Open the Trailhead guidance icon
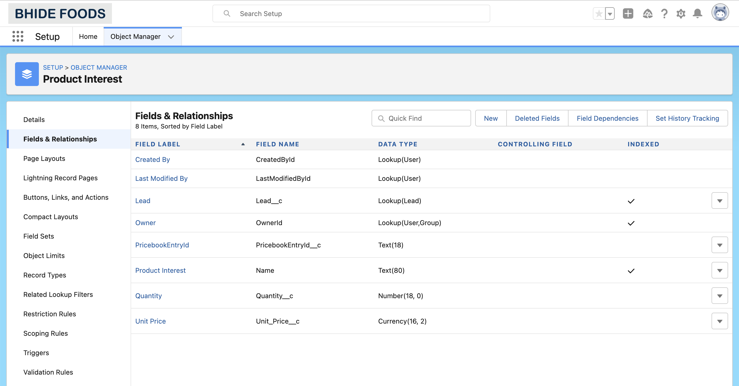Screen dimensions: 739x386 coord(648,13)
